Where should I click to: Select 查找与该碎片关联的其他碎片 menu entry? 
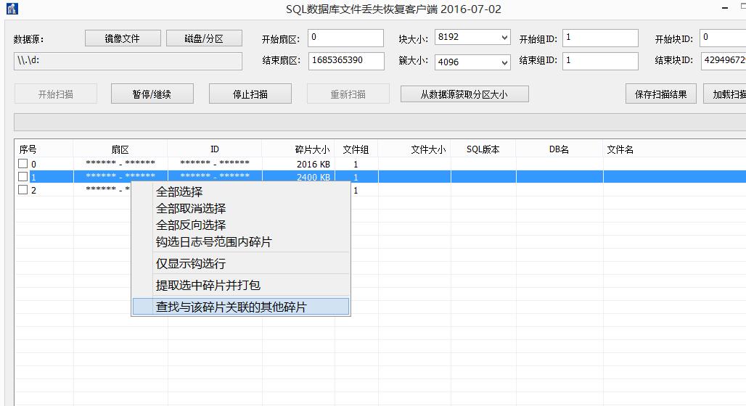coord(241,307)
